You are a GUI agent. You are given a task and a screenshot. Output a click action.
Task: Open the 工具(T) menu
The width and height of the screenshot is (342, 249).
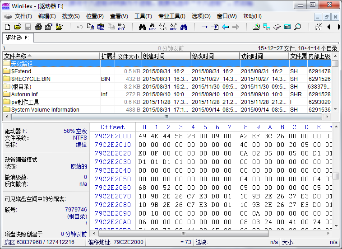point(143,16)
